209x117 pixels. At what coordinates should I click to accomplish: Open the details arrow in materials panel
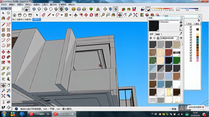[x=181, y=38]
